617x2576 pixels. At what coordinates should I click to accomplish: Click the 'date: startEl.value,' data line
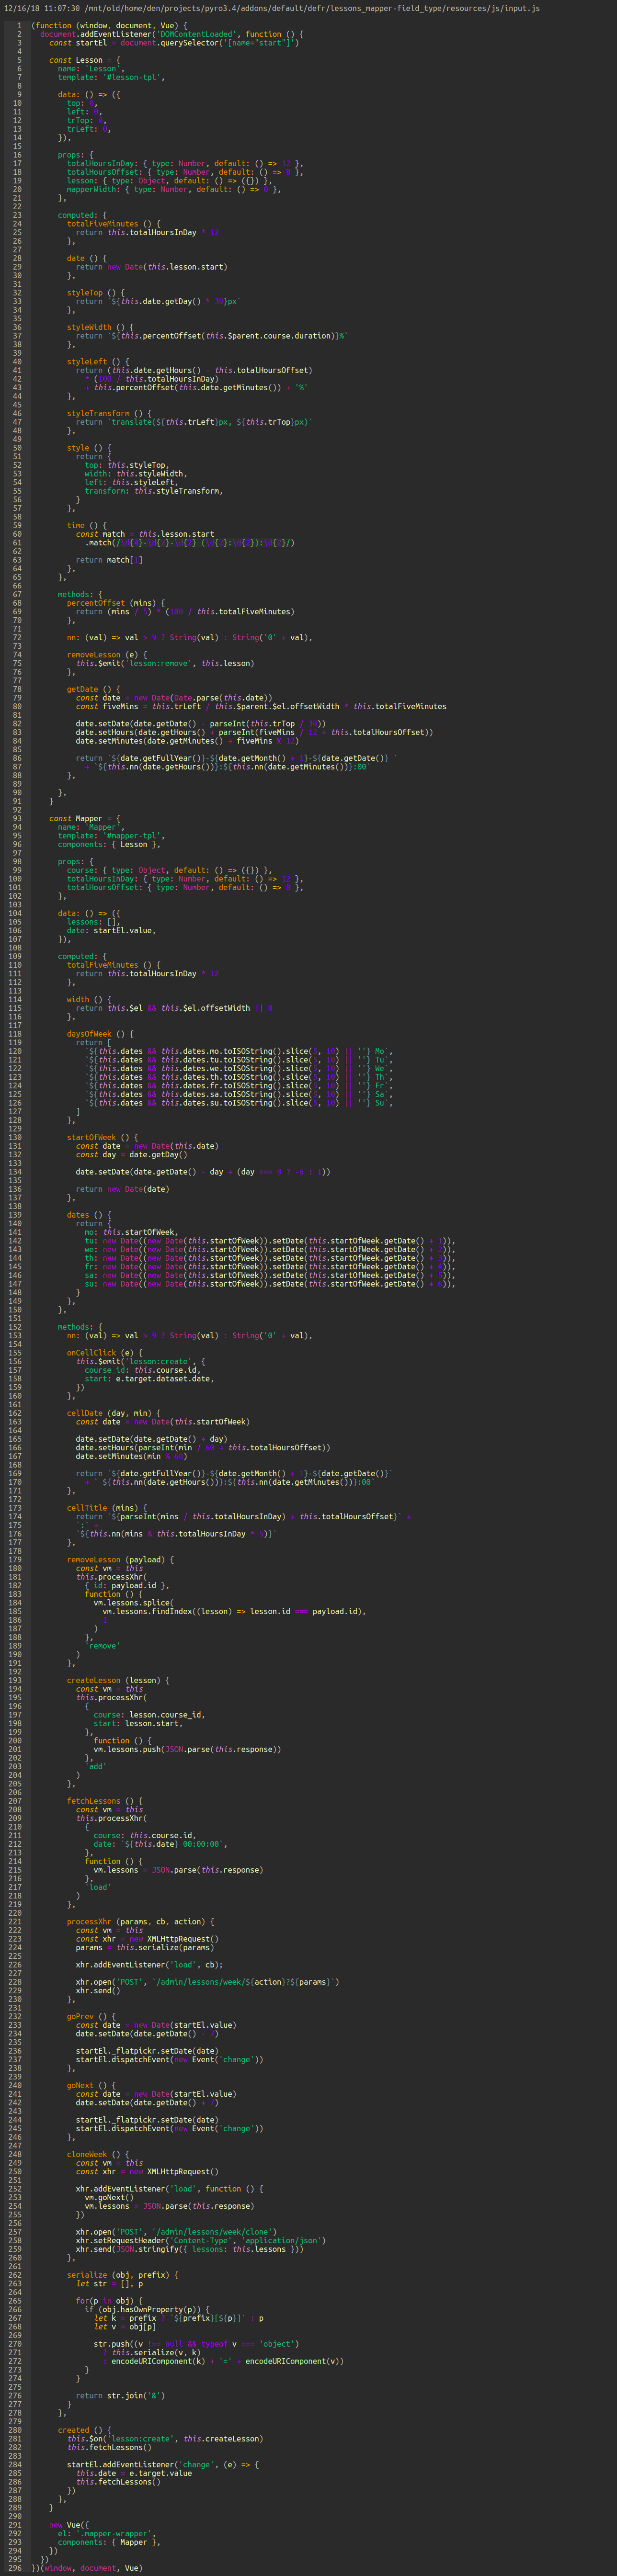(x=111, y=930)
